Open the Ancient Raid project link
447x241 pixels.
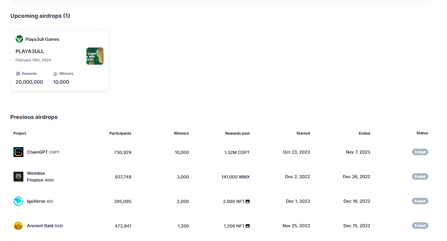click(45, 226)
